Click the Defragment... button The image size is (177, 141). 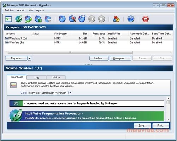(120, 58)
